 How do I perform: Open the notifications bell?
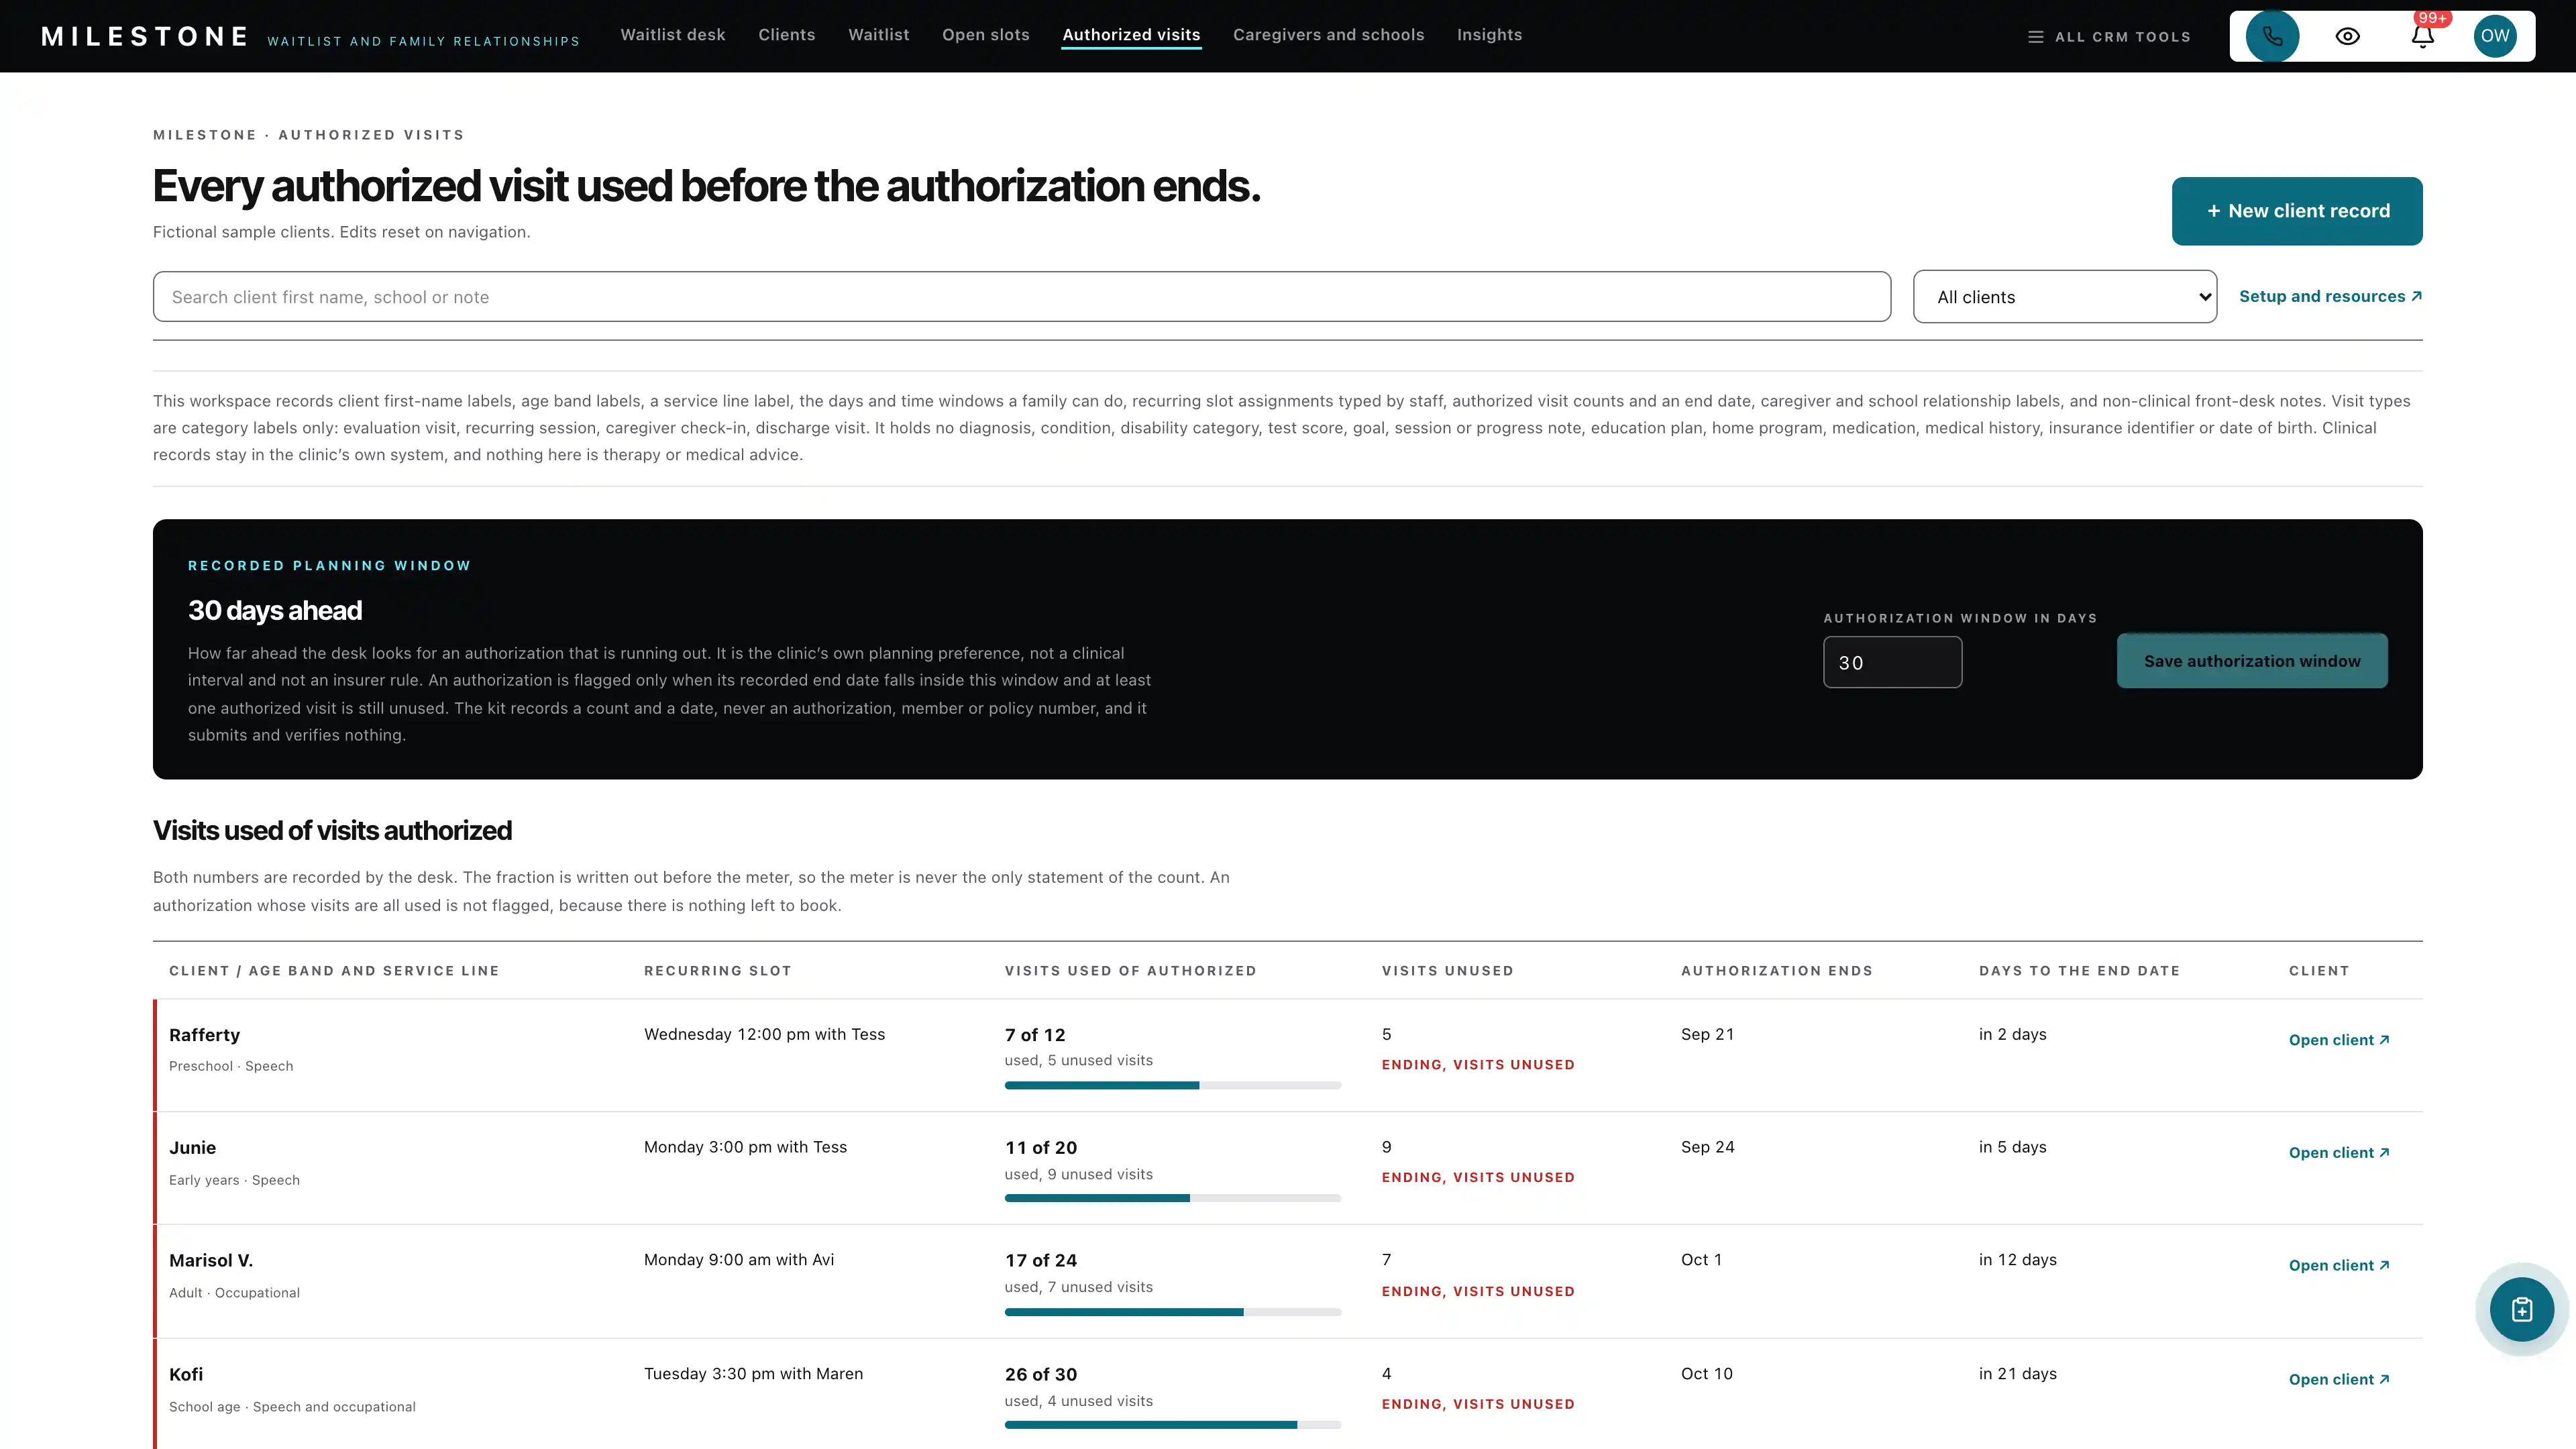2422,36
